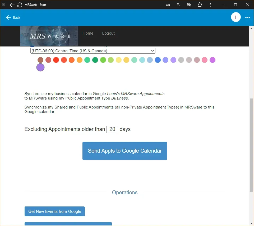Toggle the crossed-out eye tracking icon

pos(189,5)
